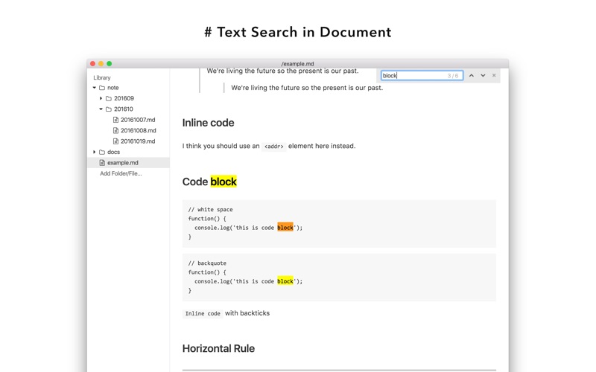This screenshot has height=372, width=596.
Task: Click the 'Code block' heading
Action: tap(209, 182)
